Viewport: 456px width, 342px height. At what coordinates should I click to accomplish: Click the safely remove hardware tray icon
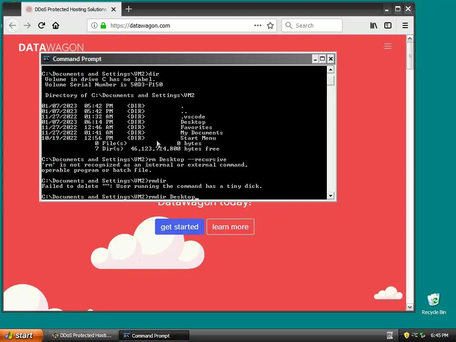423,335
